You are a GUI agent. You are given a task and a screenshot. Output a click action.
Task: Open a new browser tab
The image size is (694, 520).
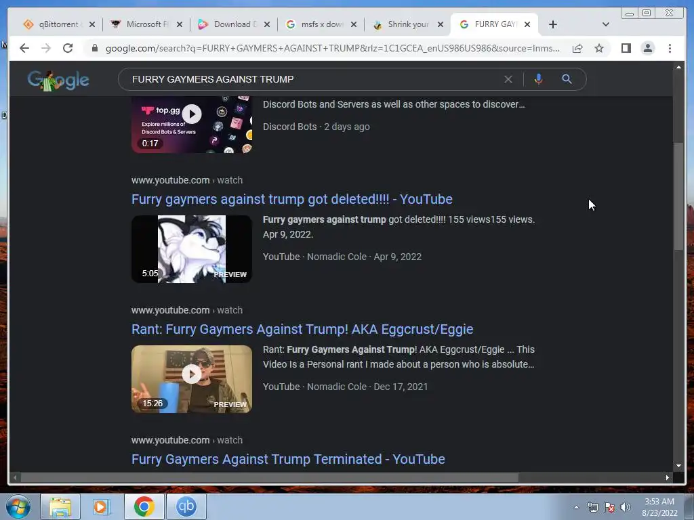[553, 24]
